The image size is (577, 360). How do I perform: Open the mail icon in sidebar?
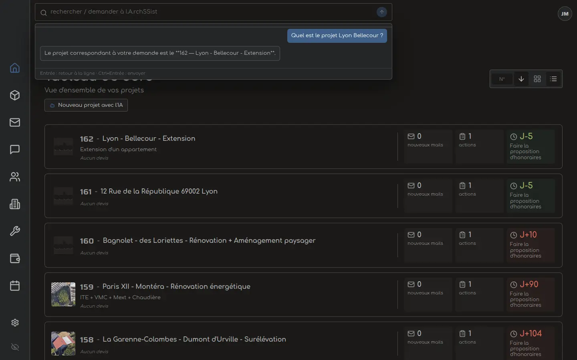pos(15,122)
